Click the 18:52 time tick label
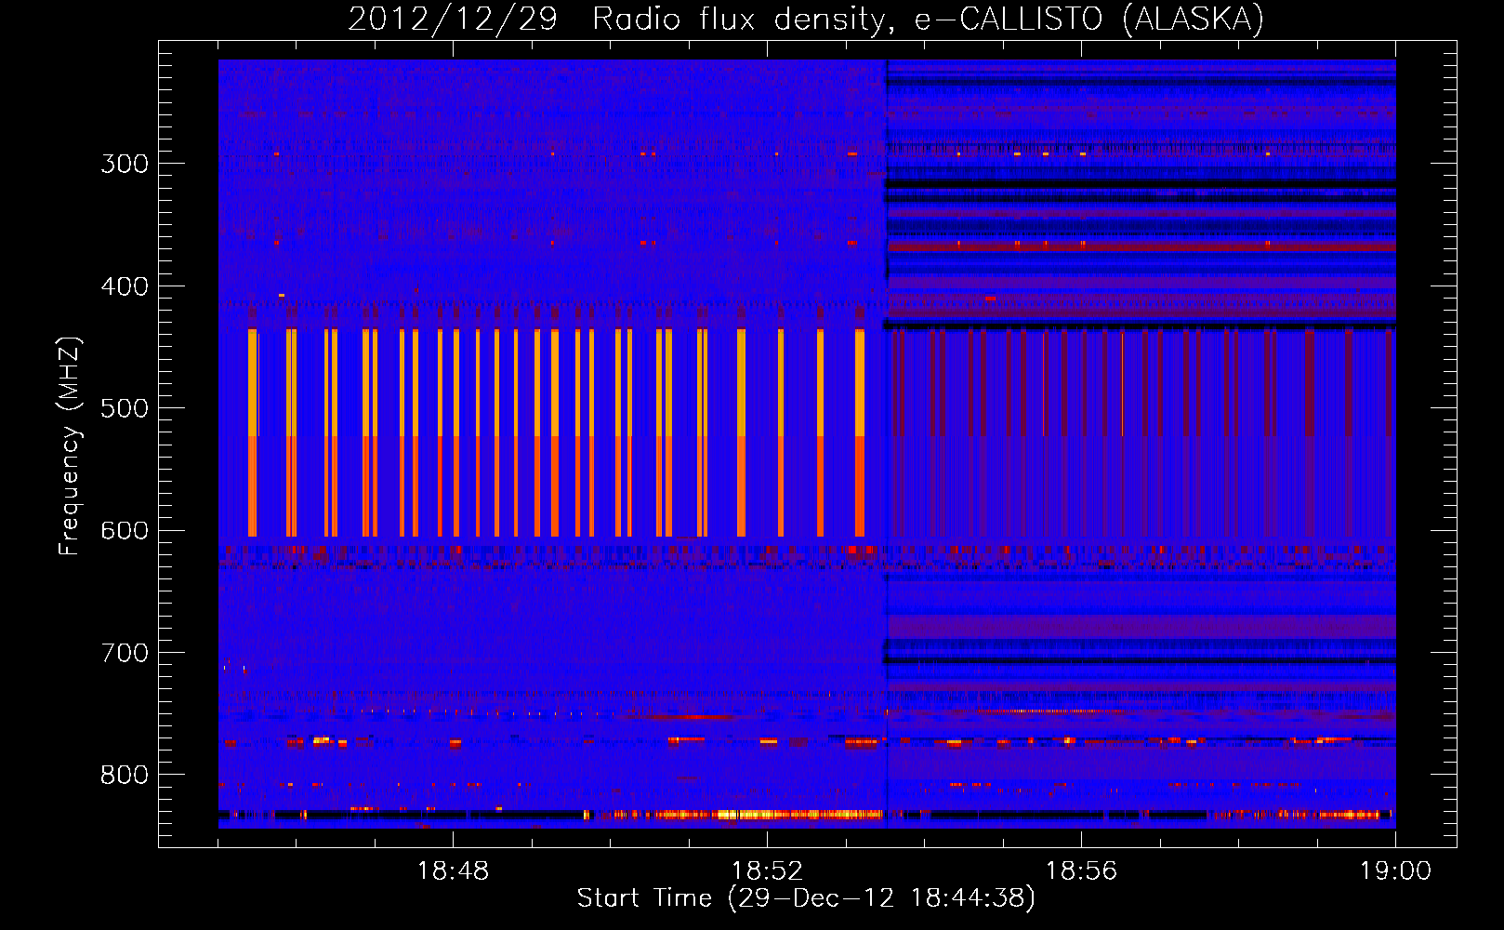 click(x=767, y=871)
